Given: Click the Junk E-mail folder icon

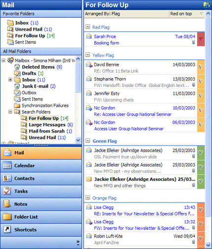Looking at the screenshot, I should pos(17,86).
